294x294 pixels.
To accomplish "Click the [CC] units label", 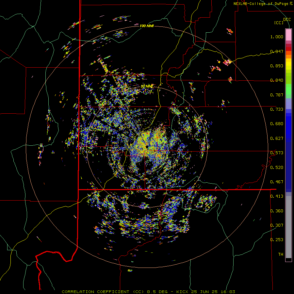I will tap(279, 23).
